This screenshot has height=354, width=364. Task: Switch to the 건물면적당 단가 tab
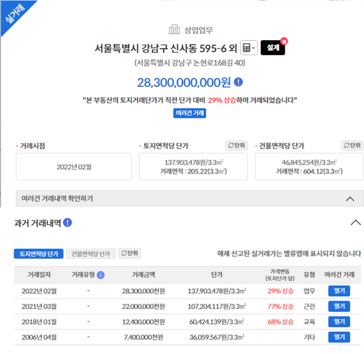click(91, 254)
